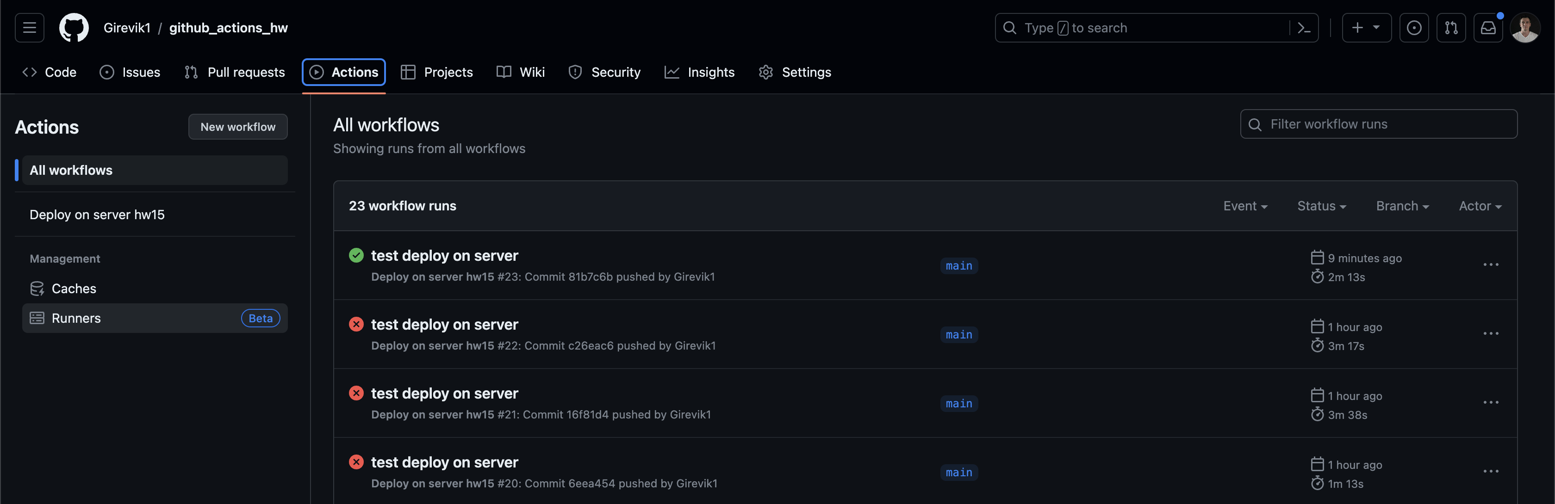Click the New workflow button
The width and height of the screenshot is (1555, 504).
[x=237, y=126]
